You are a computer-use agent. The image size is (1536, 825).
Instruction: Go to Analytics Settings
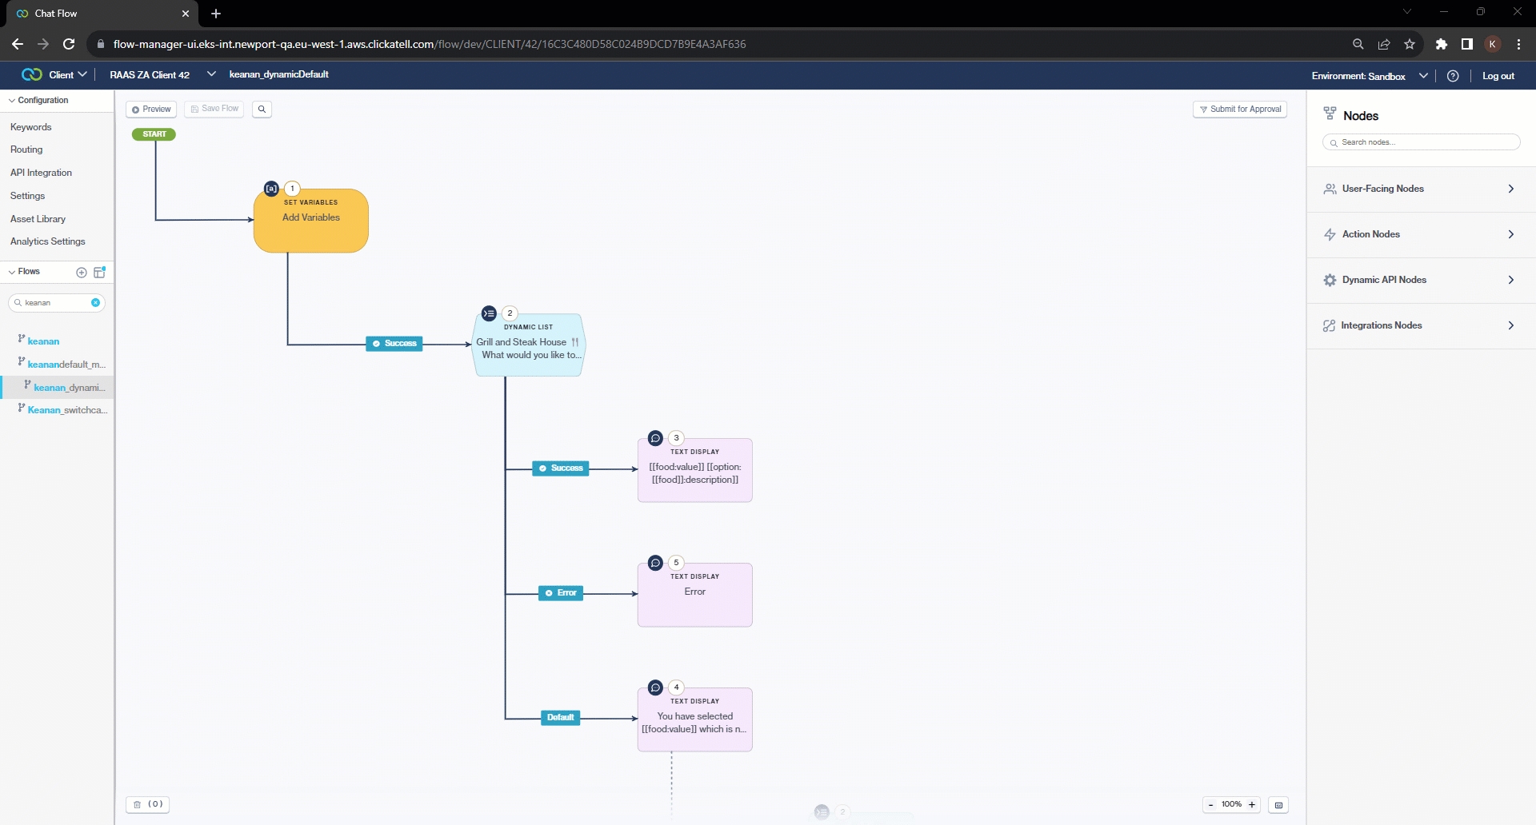(x=47, y=241)
